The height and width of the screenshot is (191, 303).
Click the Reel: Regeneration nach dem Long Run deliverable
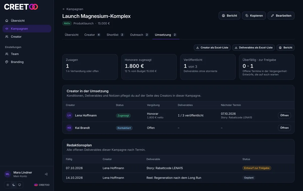tap(174, 178)
